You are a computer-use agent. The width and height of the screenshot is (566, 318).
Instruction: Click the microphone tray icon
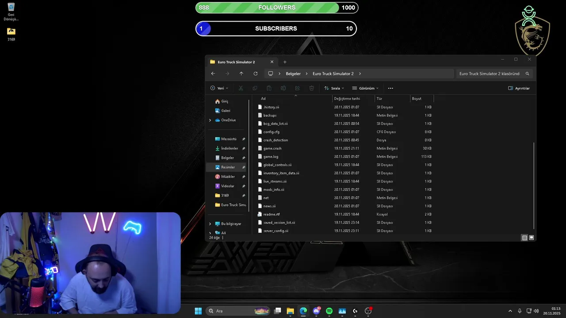pos(520,311)
